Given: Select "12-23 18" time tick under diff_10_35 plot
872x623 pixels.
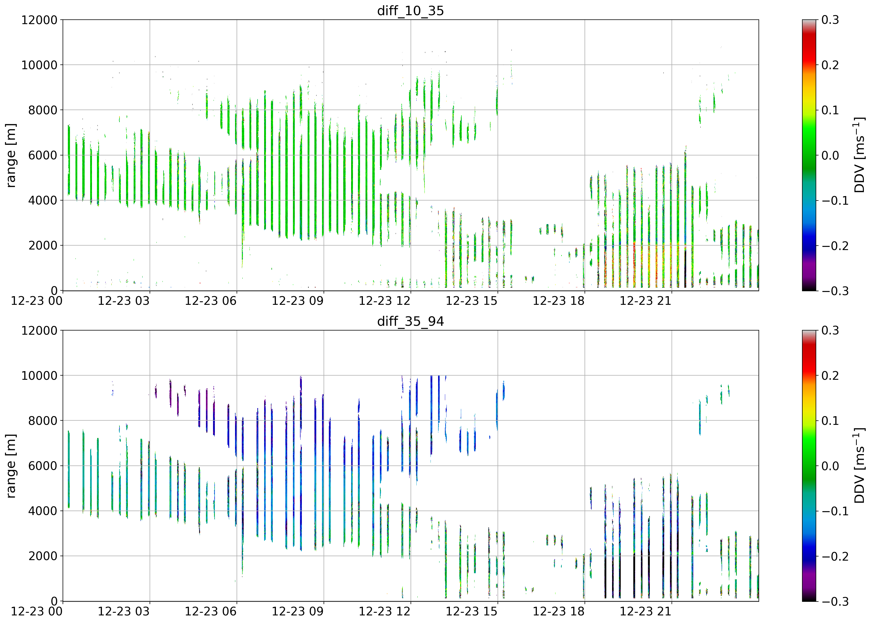Looking at the screenshot, I should click(x=559, y=301).
